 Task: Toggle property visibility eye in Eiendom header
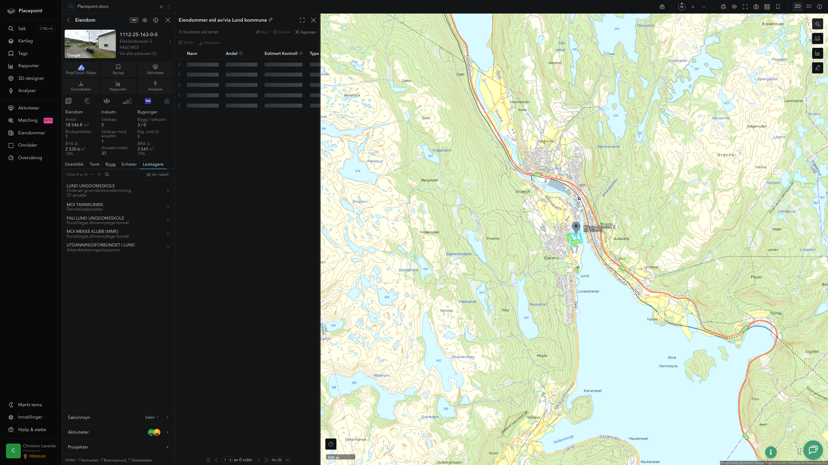point(145,20)
